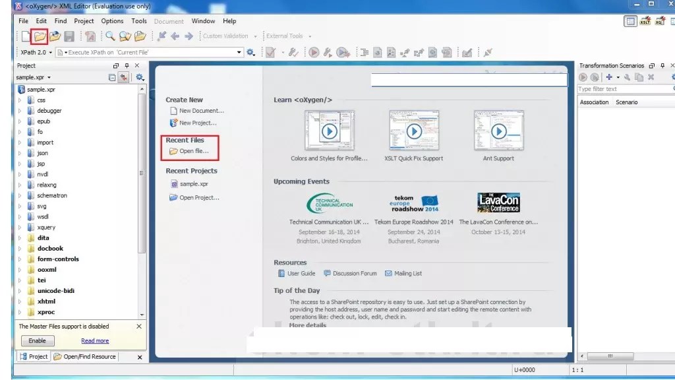675x380 pixels.
Task: Click New Project... link
Action: point(193,123)
